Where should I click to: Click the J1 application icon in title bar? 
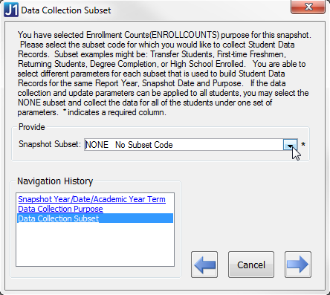11,10
